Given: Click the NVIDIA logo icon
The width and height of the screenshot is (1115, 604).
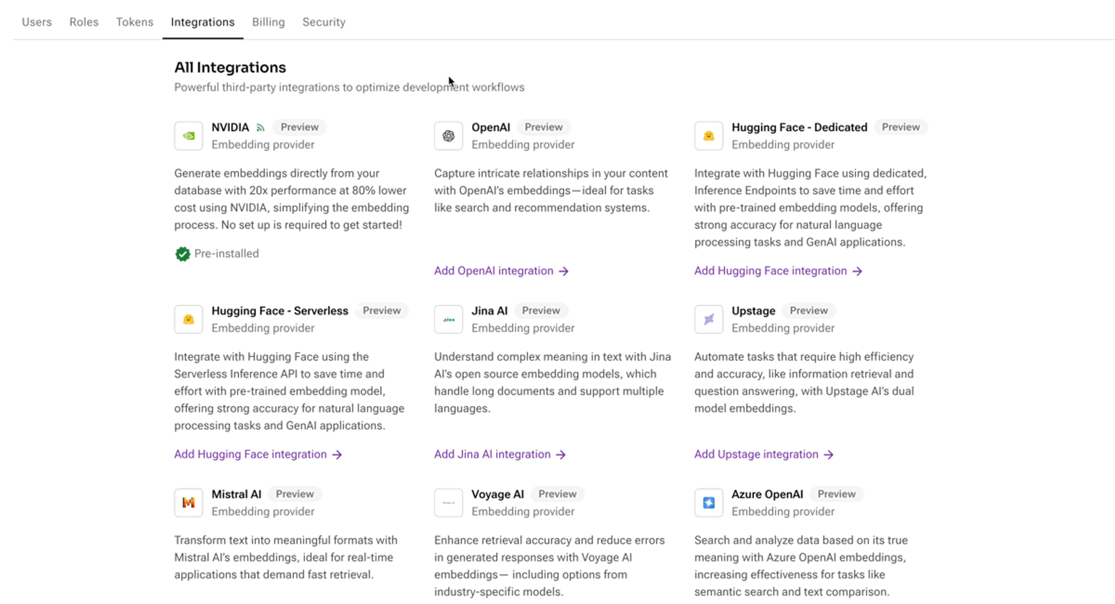Looking at the screenshot, I should coord(188,136).
